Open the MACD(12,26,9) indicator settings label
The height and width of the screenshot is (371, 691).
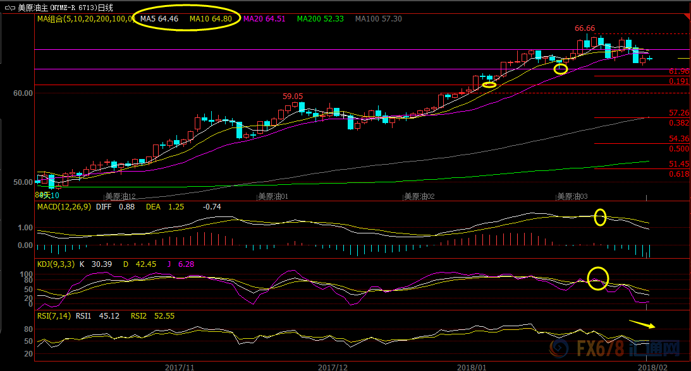pyautogui.click(x=64, y=206)
